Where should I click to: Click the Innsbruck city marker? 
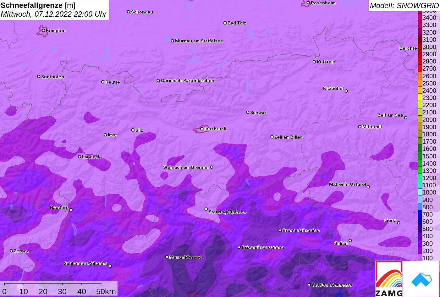point(202,129)
